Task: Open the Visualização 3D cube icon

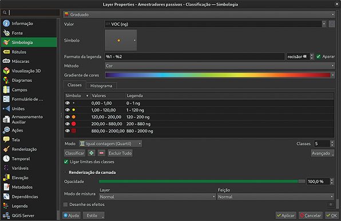Action: pyautogui.click(x=6, y=71)
